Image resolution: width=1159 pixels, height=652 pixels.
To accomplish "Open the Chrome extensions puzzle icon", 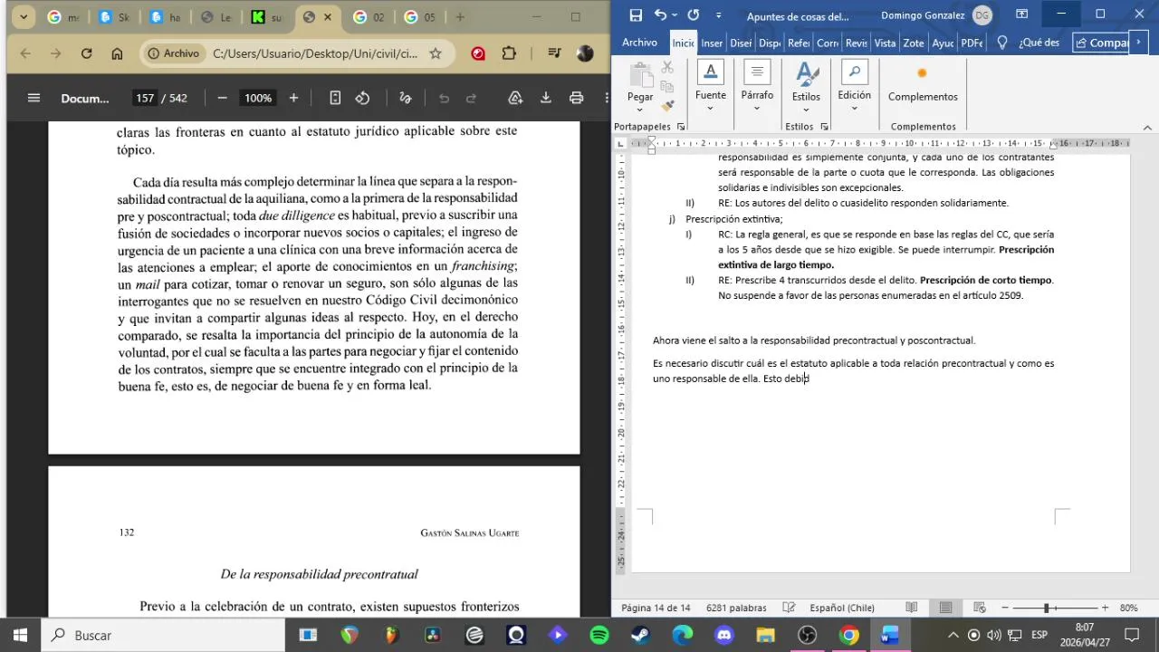I will 509,53.
